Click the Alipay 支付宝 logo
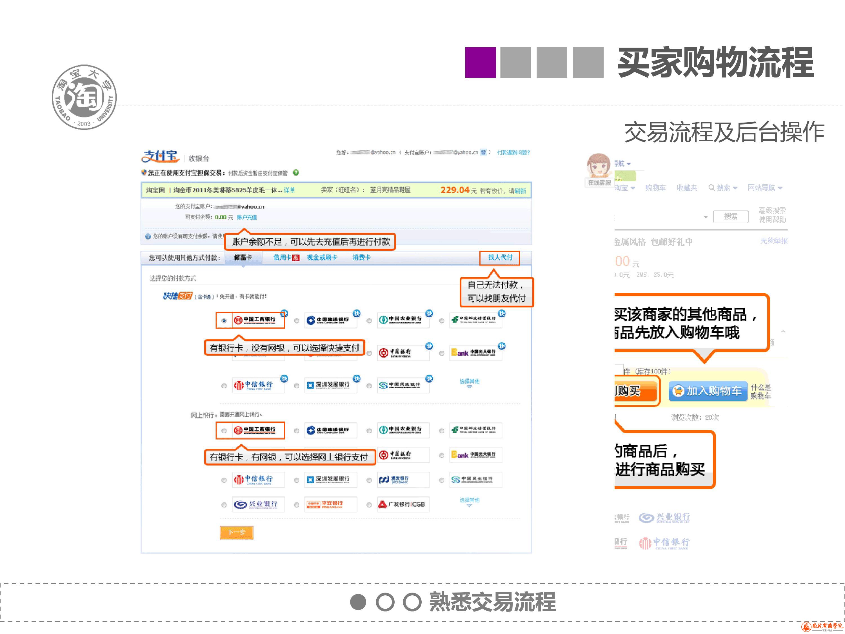 161,156
